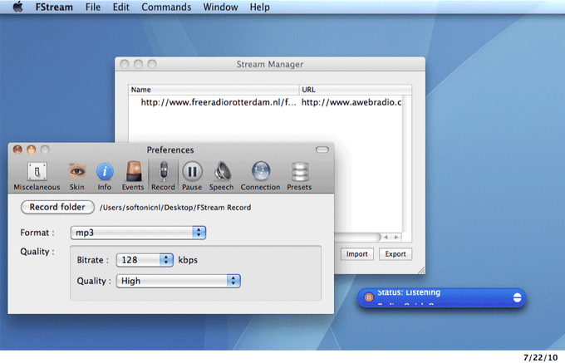The width and height of the screenshot is (565, 363).
Task: Click Import in Stream Manager
Action: (356, 254)
